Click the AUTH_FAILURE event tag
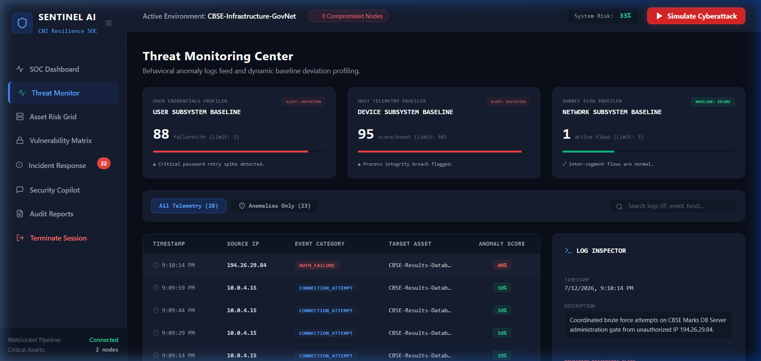This screenshot has height=361, width=761. coord(317,265)
